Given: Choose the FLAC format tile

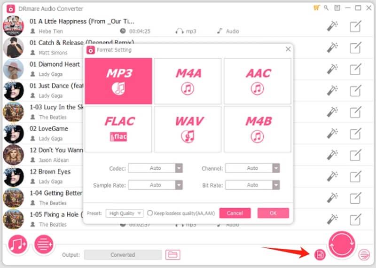Looking at the screenshot, I should click(118, 129).
